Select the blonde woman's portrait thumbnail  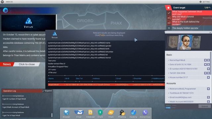(x=173, y=42)
